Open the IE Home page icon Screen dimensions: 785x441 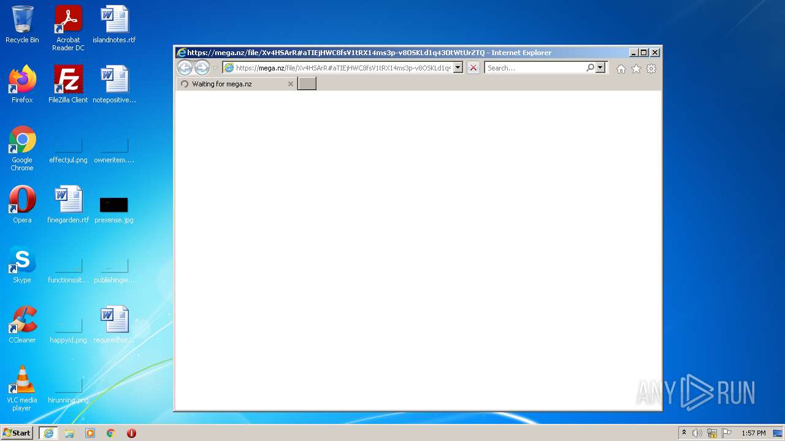[621, 69]
